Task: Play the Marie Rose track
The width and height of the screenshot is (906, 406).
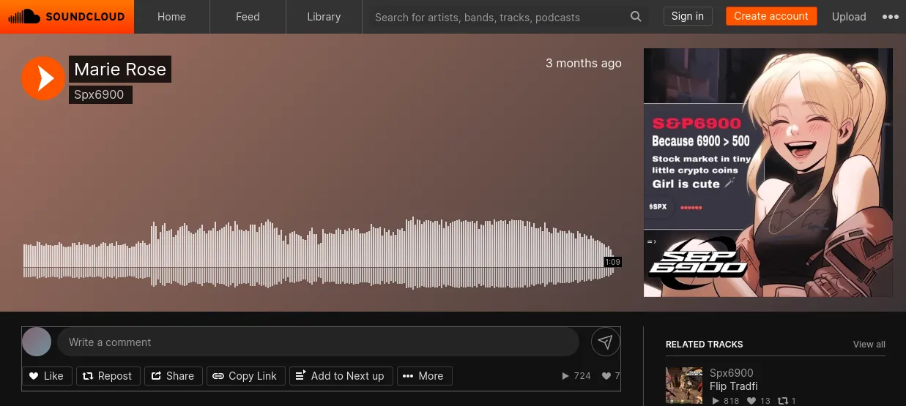Action: [x=43, y=78]
